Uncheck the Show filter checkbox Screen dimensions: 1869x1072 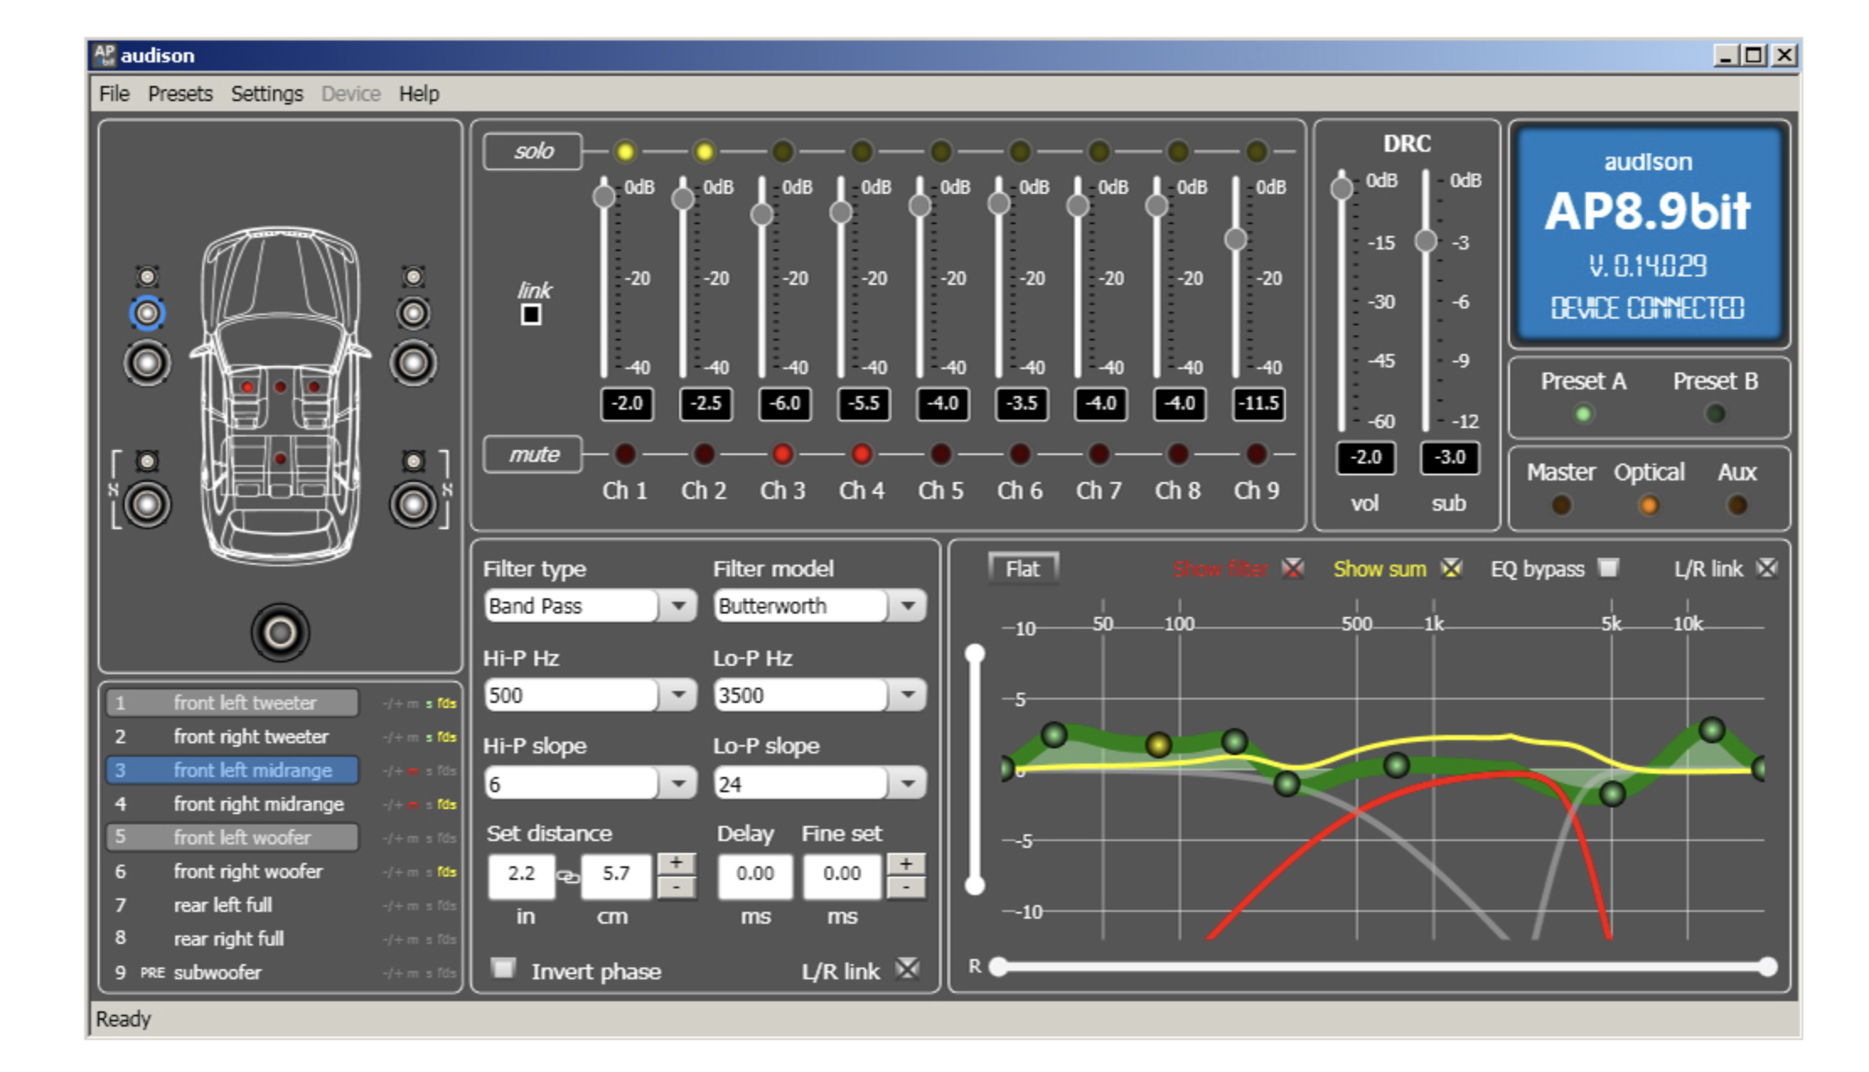(x=1293, y=569)
